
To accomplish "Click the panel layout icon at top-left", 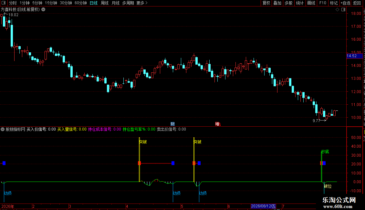I will tap(4, 3).
